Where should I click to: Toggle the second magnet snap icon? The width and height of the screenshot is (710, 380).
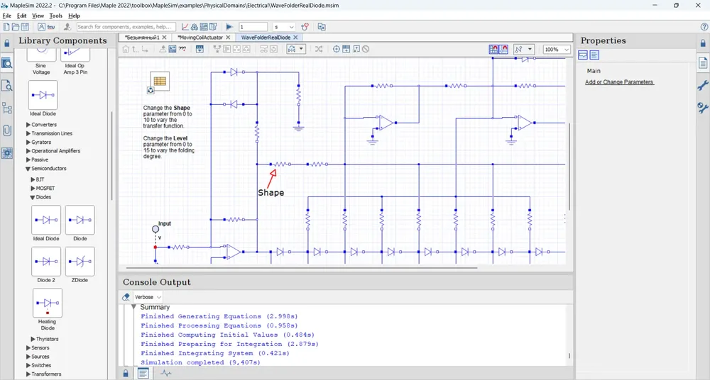click(x=503, y=50)
